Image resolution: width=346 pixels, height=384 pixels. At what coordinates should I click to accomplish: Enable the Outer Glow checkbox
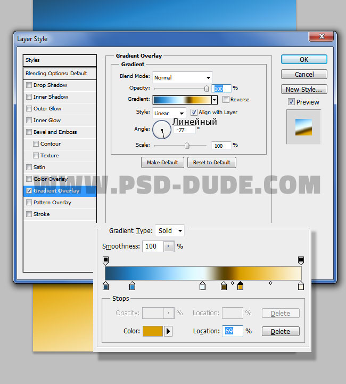coord(29,108)
